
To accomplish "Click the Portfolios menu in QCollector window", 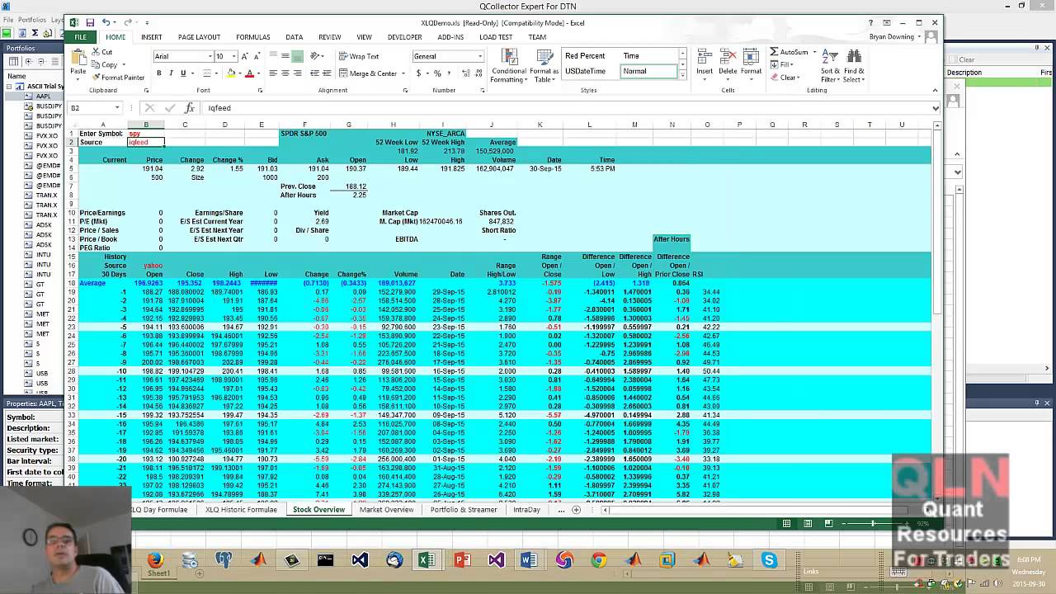I will point(31,20).
